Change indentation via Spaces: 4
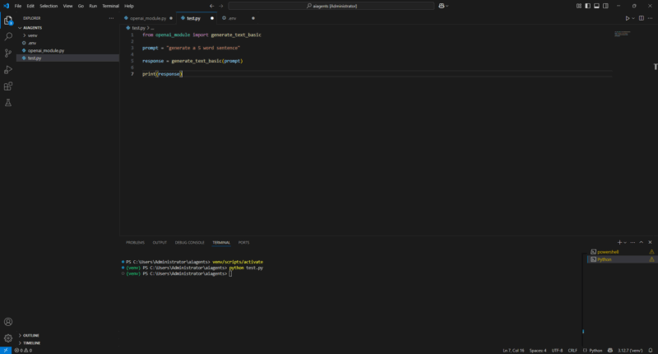658x354 pixels. pyautogui.click(x=538, y=350)
